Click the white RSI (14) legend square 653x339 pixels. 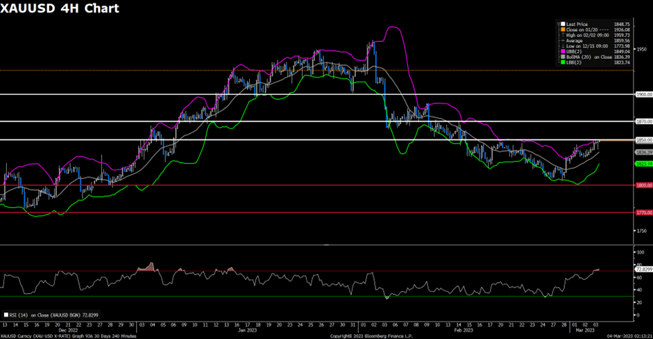coord(6,315)
